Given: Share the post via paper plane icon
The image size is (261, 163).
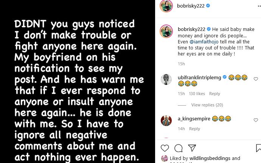Looking at the screenshot, I should click(x=192, y=148).
